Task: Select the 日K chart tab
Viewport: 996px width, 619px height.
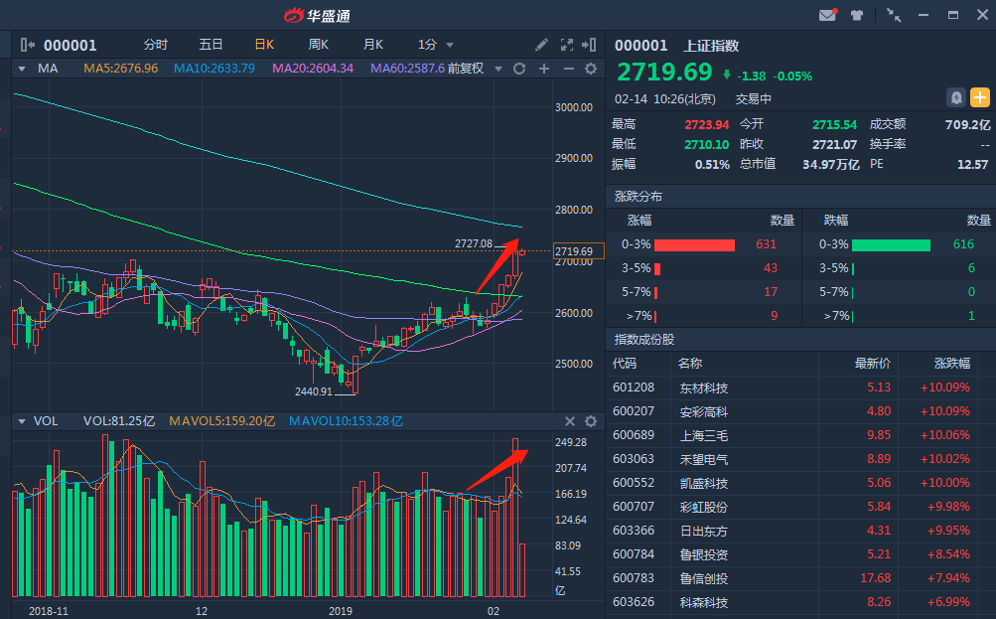Action: [264, 45]
